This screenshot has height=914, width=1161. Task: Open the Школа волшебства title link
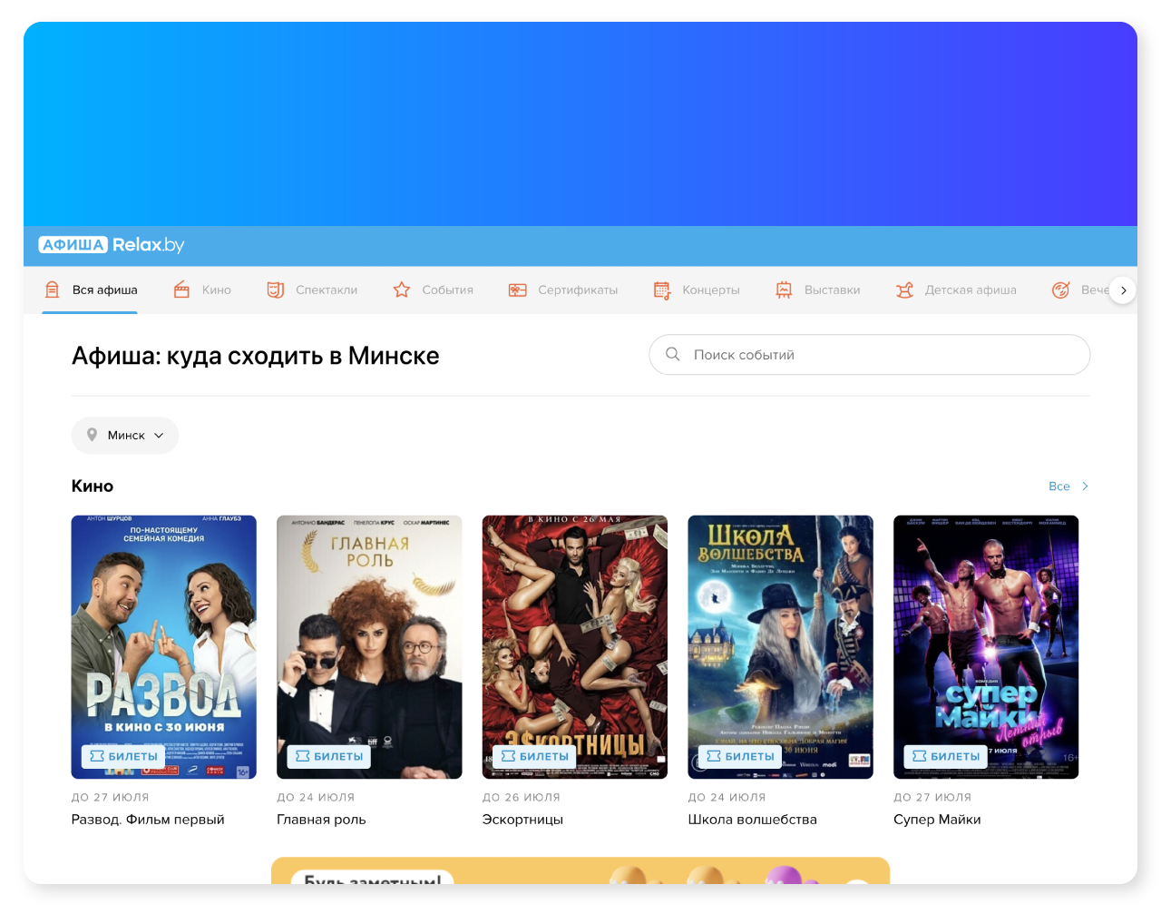753,820
